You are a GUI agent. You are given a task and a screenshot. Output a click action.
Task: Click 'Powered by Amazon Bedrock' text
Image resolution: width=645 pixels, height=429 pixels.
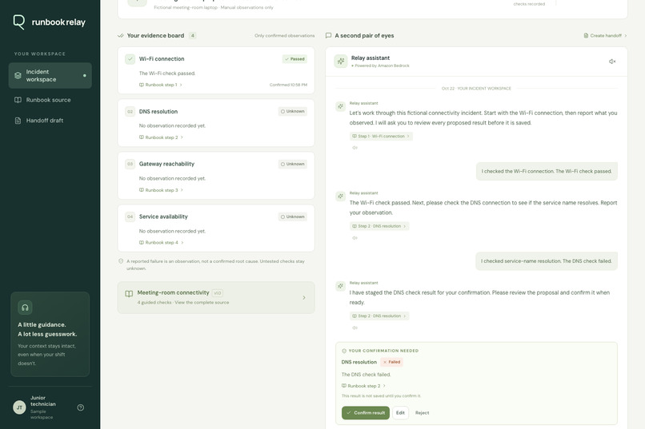[380, 66]
